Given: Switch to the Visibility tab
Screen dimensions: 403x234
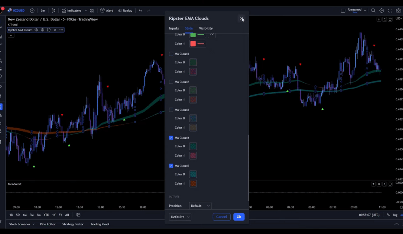Looking at the screenshot, I should tap(206, 28).
